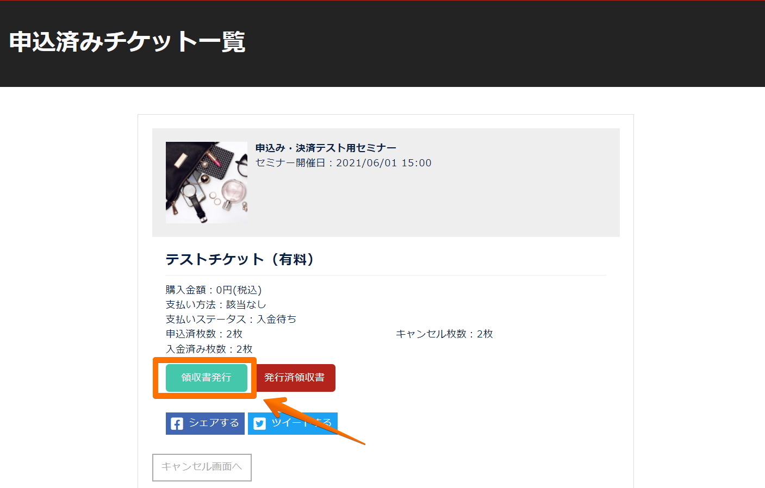
Task: Click the green 領収書発行 button
Action: click(x=207, y=378)
